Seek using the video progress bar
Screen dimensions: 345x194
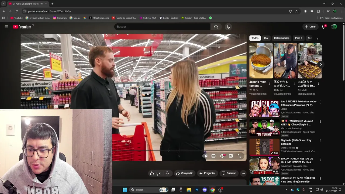click(178, 150)
